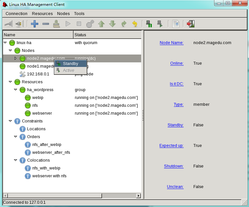
Task: Click the green status icon of webip
Action: tap(28, 98)
